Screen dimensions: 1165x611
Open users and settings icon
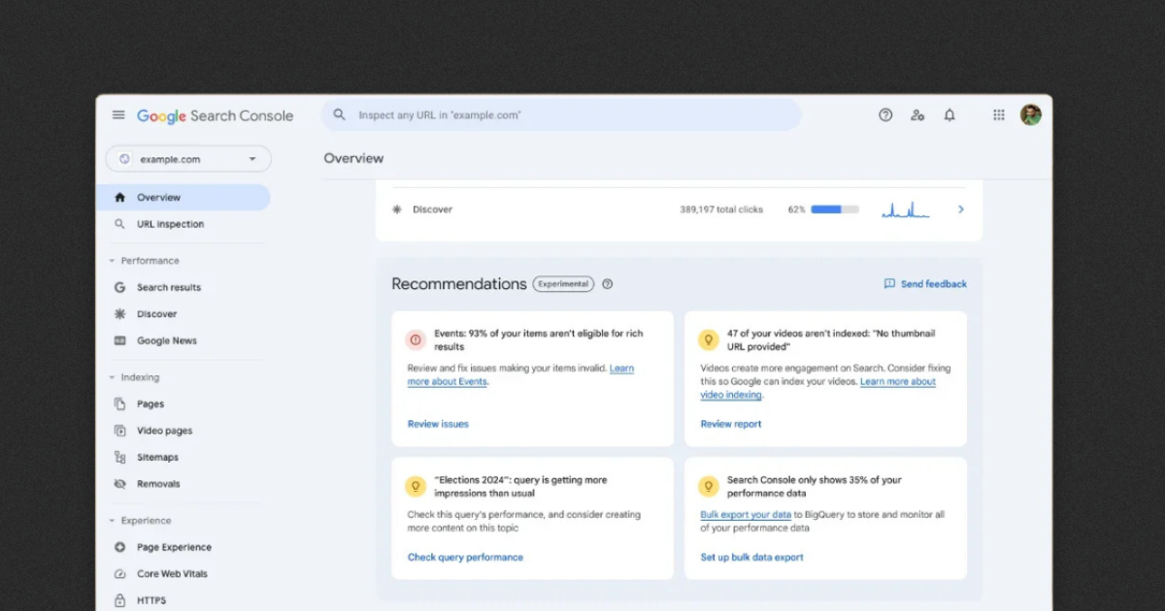[917, 114]
